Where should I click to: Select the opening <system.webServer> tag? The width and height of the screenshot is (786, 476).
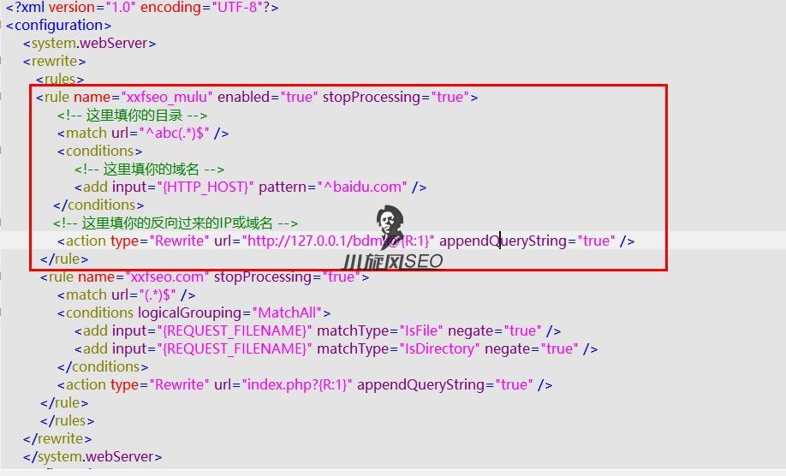pyautogui.click(x=89, y=44)
